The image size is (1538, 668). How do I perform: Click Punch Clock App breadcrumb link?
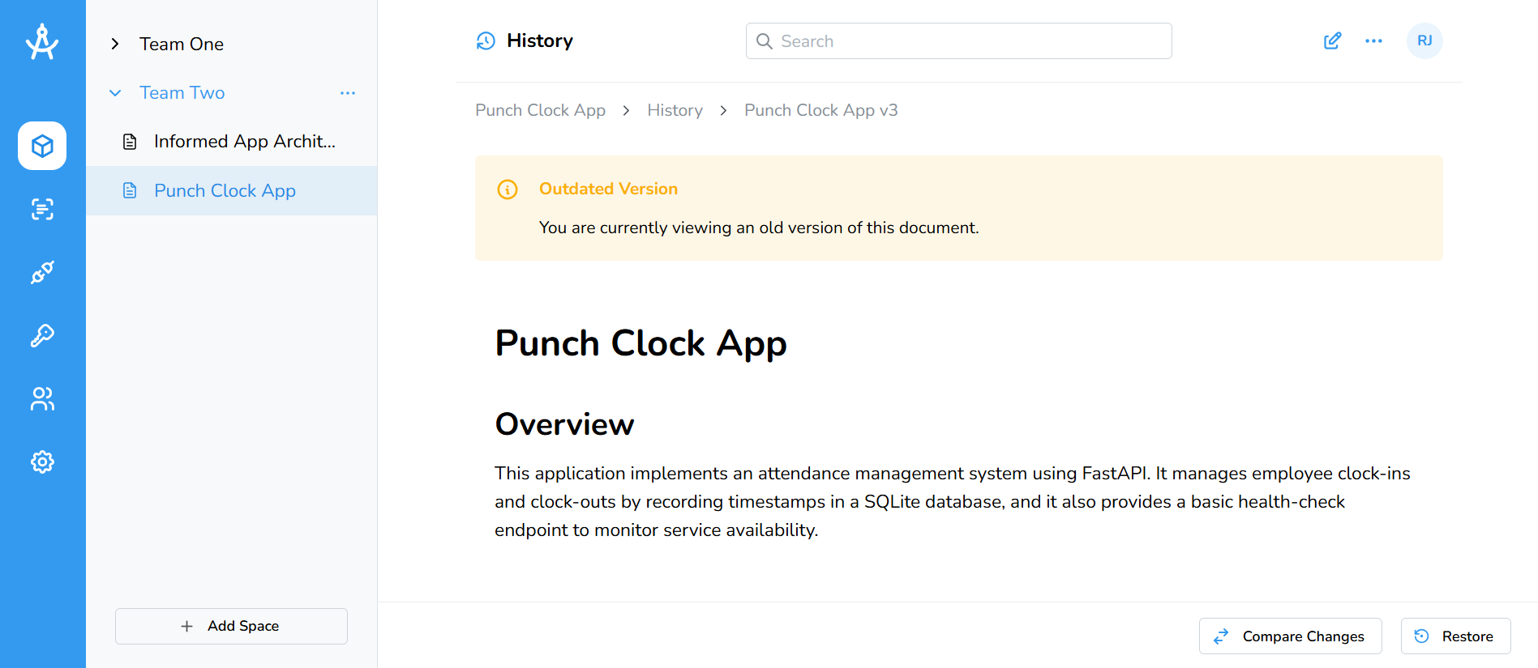click(540, 110)
